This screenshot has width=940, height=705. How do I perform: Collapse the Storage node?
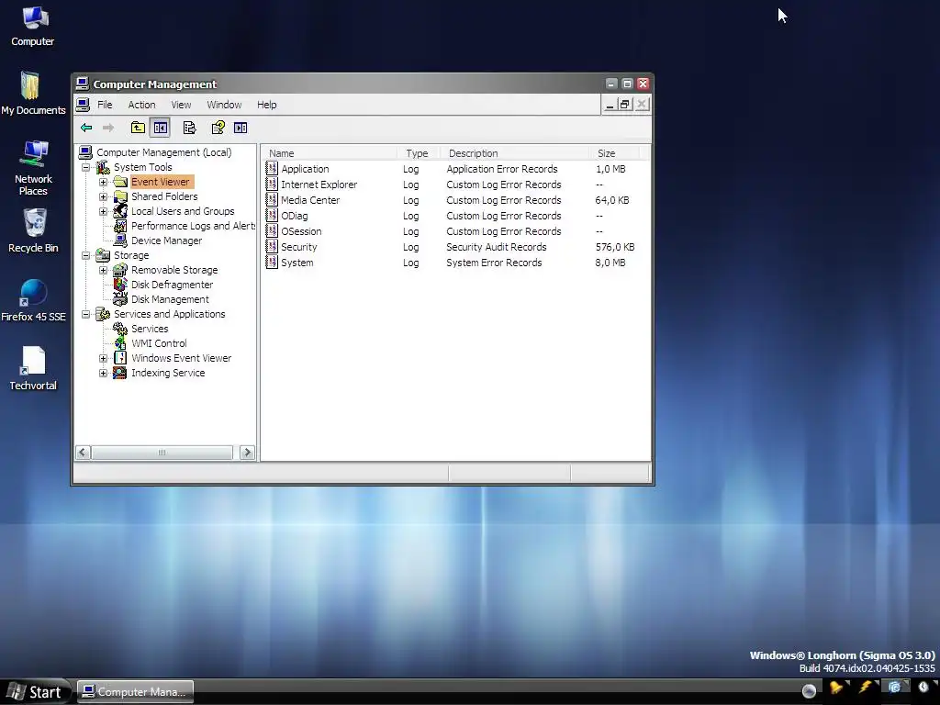(85, 255)
